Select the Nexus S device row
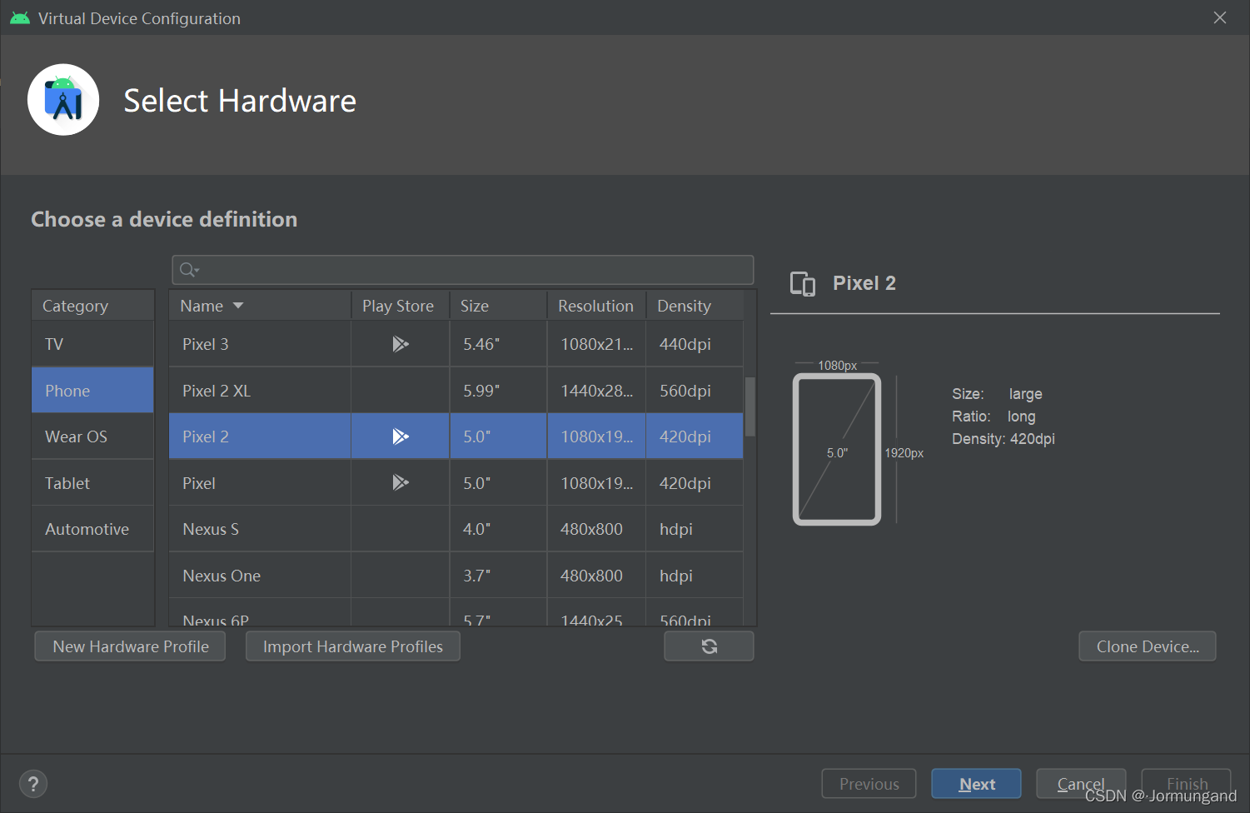 pyautogui.click(x=456, y=529)
